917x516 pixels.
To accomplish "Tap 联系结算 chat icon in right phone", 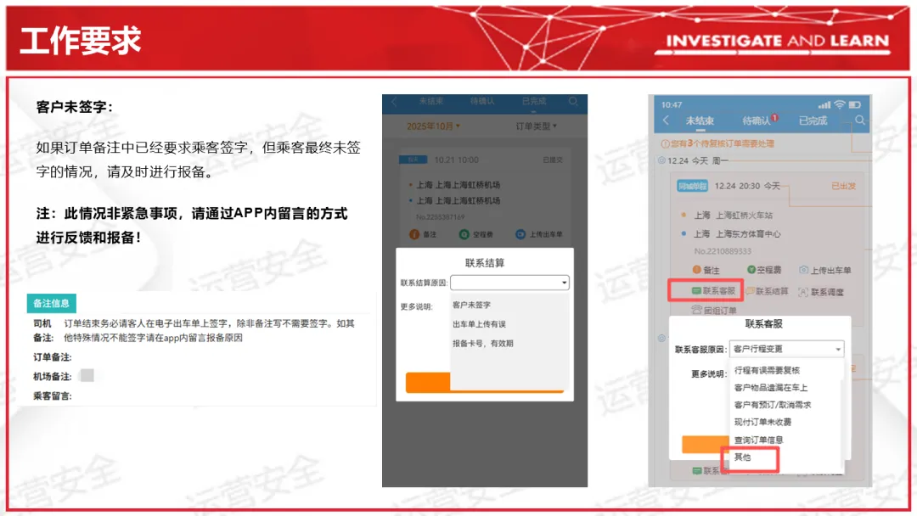I will tap(751, 291).
